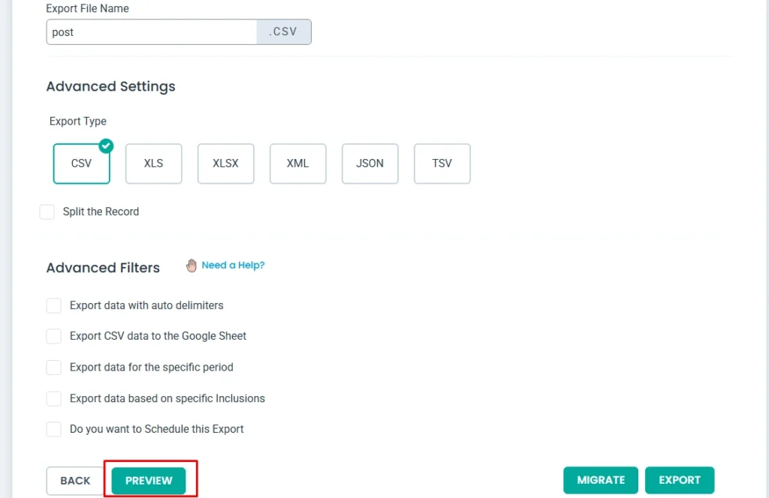Click the green checkmark badge on CSV

tap(106, 145)
